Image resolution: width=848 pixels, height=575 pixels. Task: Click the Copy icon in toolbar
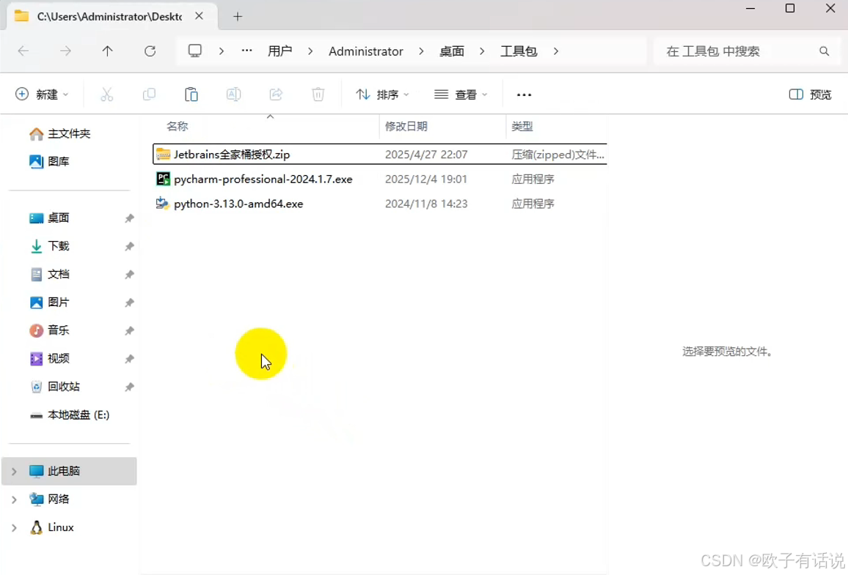[x=149, y=94]
